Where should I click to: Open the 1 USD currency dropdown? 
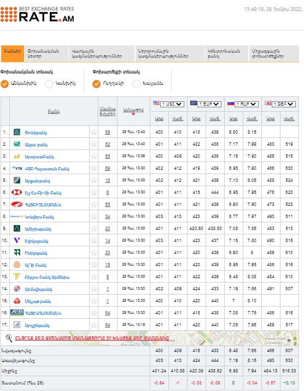coord(172,104)
